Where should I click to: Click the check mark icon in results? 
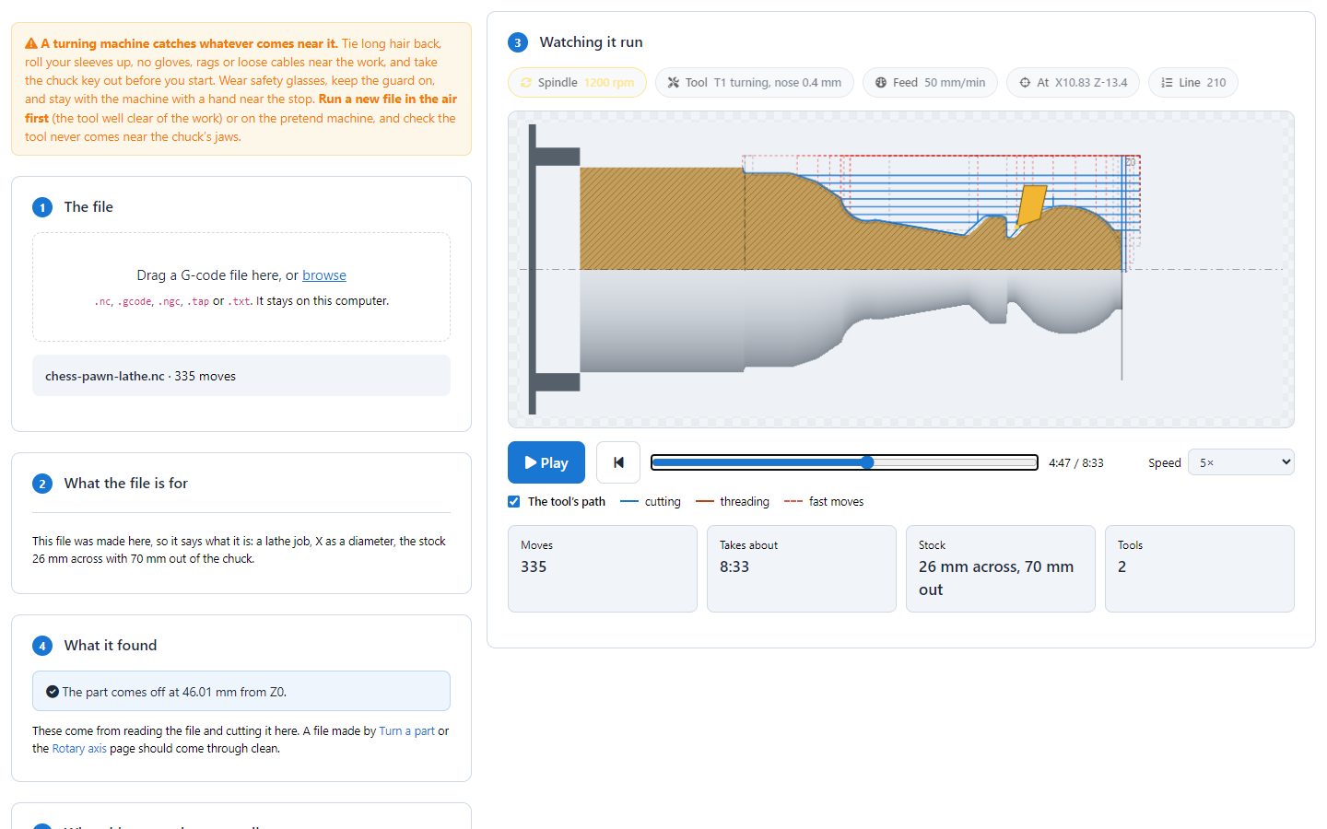tap(53, 692)
